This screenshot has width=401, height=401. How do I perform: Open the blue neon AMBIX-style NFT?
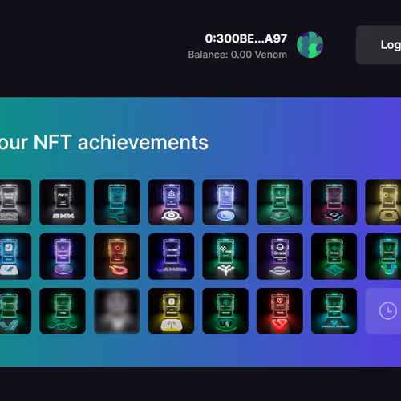point(171,257)
